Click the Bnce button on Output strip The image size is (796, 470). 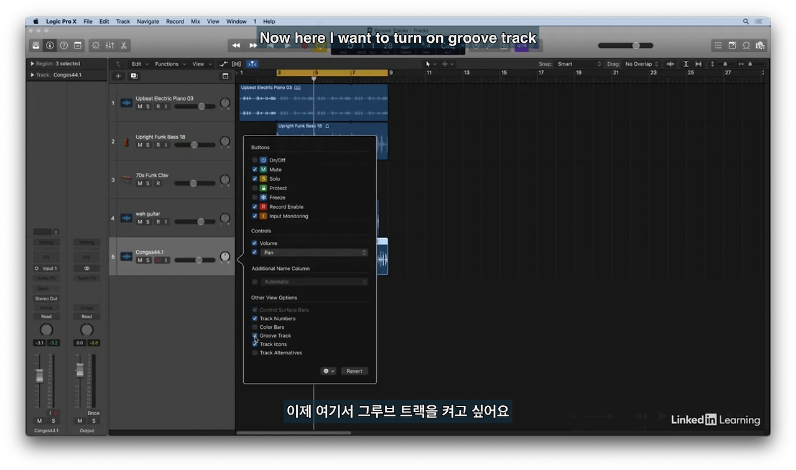tap(93, 413)
